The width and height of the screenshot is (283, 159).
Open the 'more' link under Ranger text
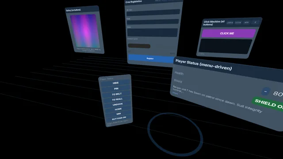pyautogui.click(x=175, y=93)
